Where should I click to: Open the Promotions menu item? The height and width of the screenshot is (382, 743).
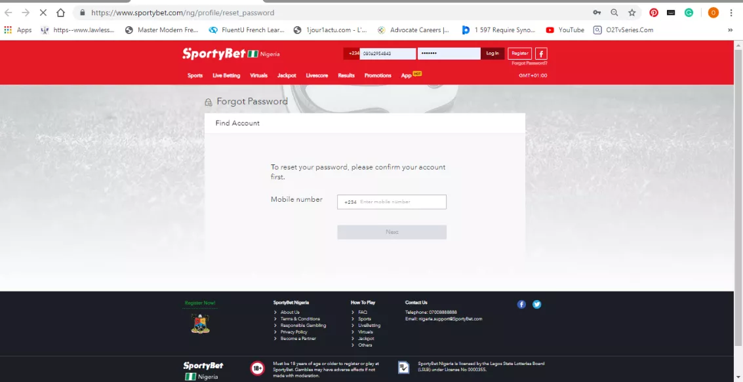378,75
